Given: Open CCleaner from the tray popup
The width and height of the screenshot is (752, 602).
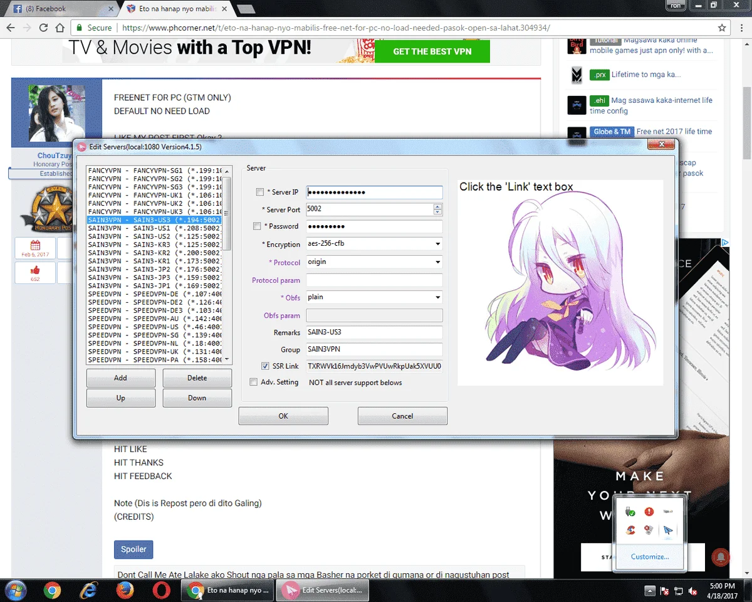Looking at the screenshot, I should pyautogui.click(x=630, y=531).
